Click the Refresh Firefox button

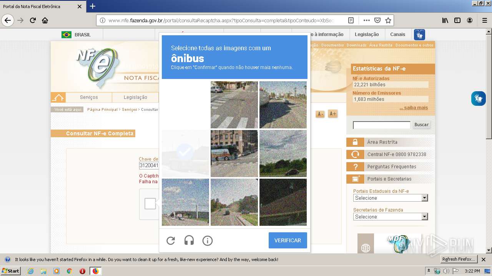459,259
